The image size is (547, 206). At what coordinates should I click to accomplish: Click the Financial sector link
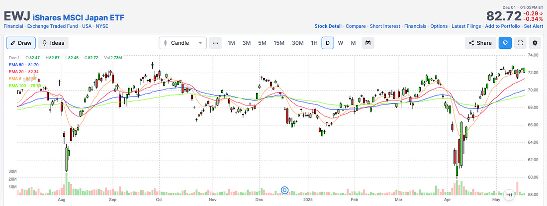point(13,26)
